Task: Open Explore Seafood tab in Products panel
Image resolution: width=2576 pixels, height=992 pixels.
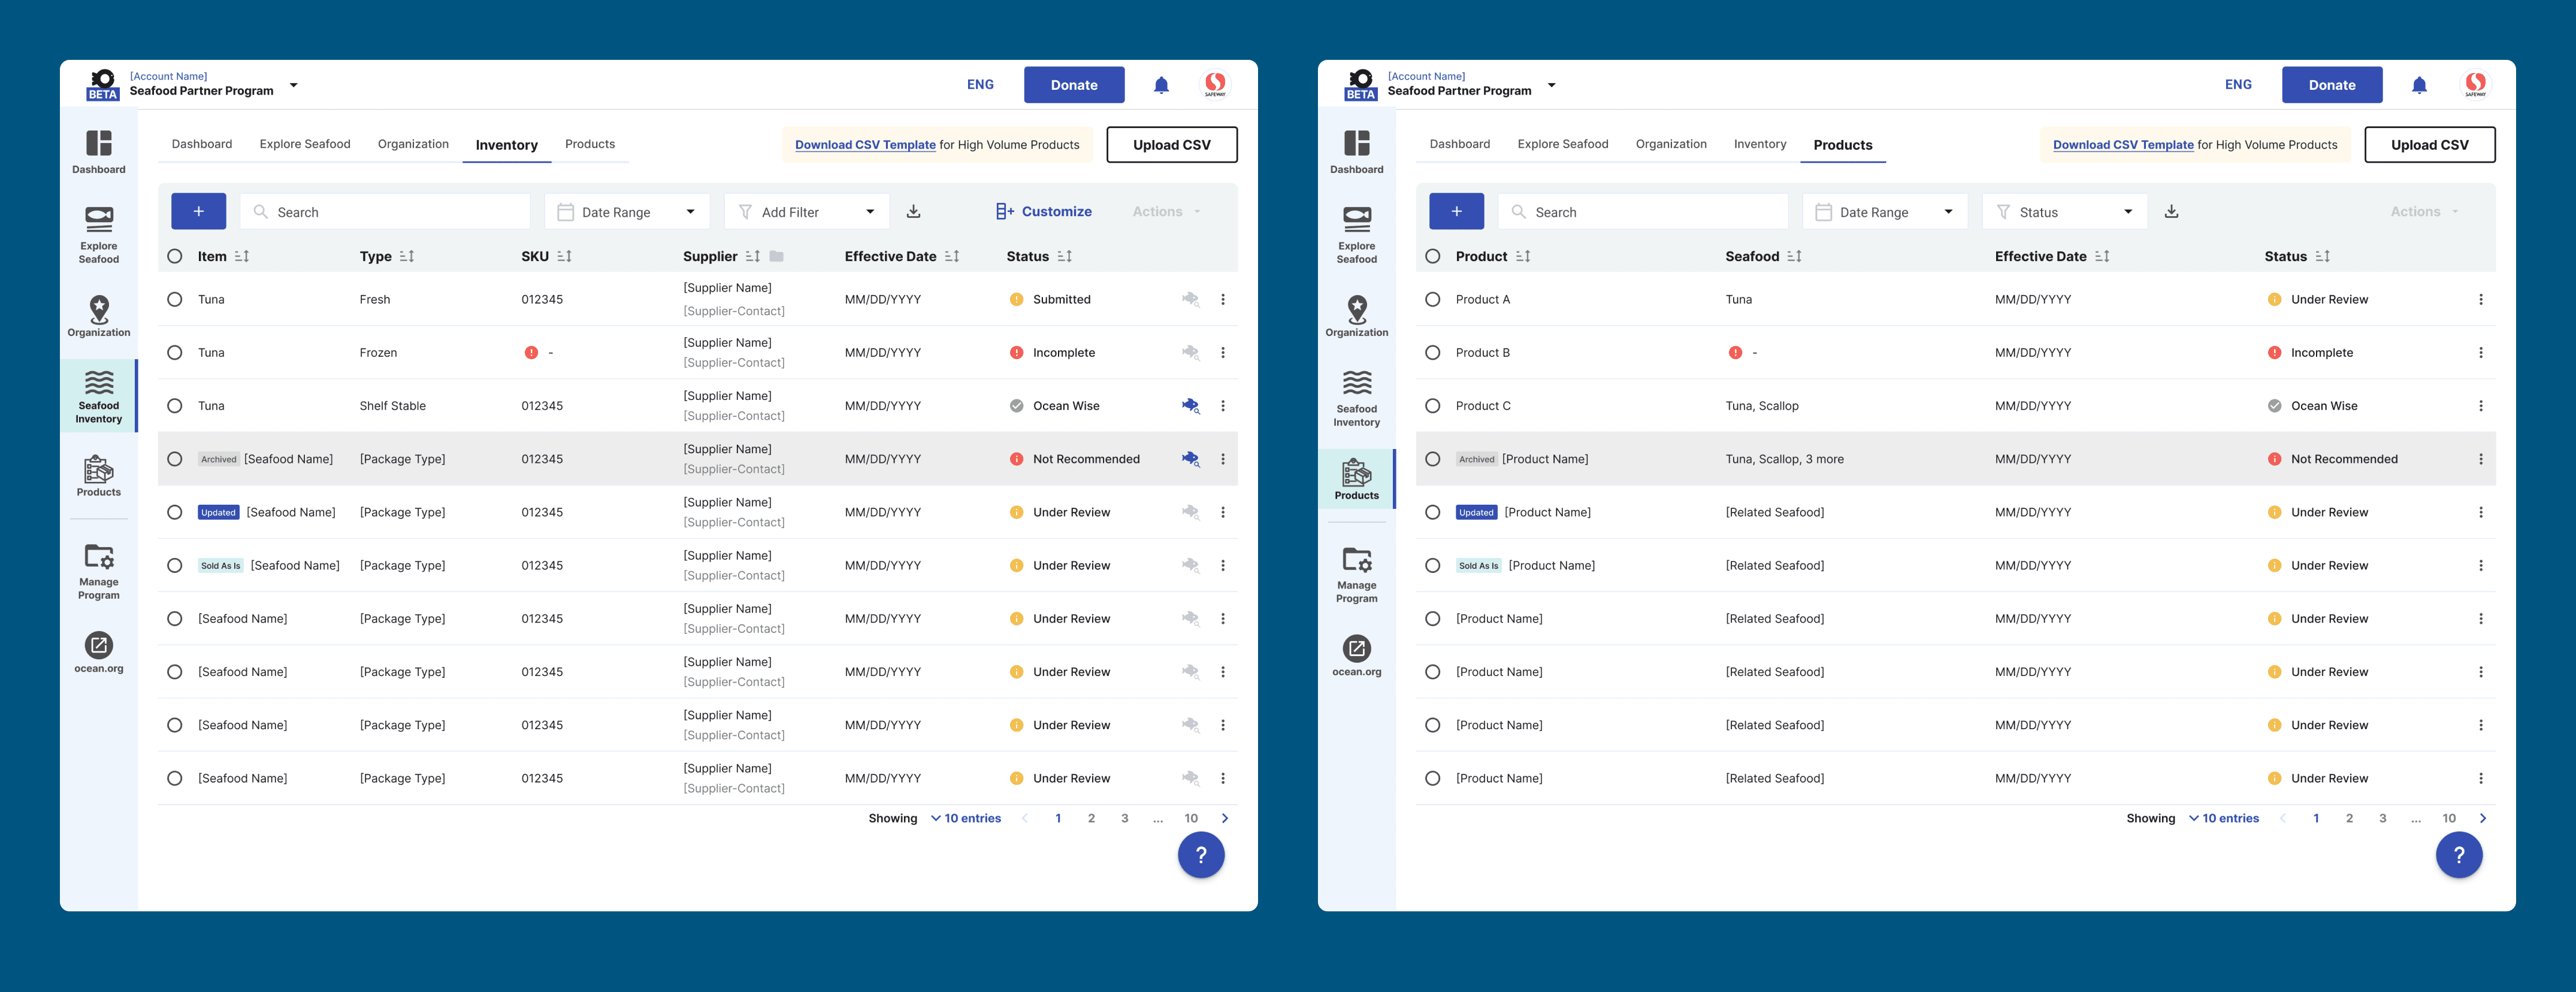Action: point(1562,144)
